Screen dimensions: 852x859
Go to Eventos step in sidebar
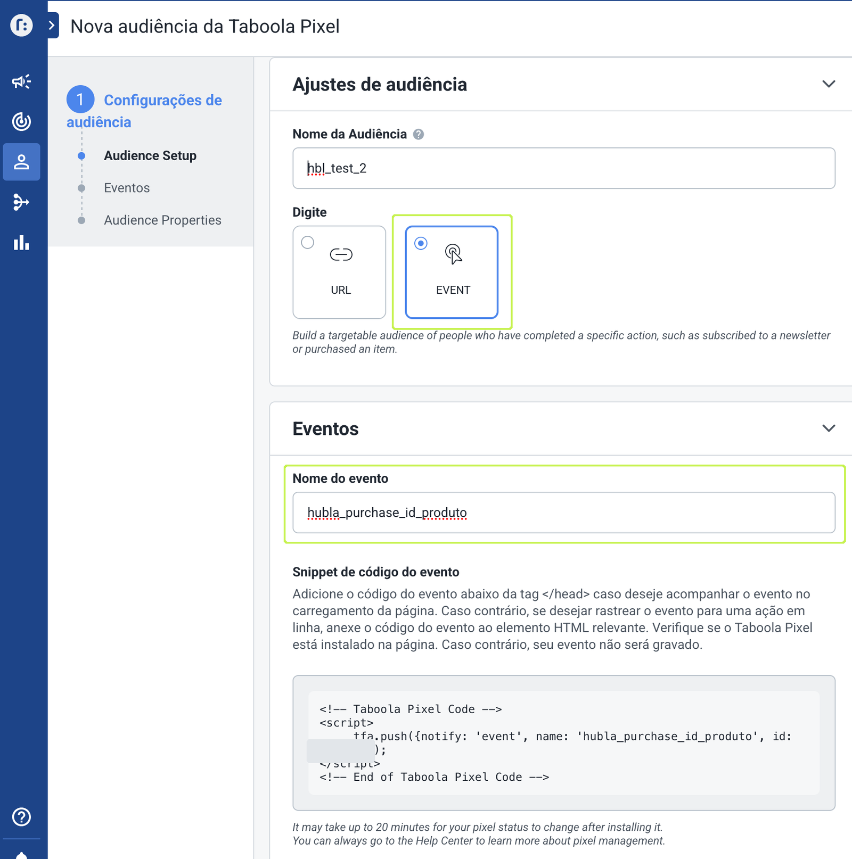coord(127,188)
